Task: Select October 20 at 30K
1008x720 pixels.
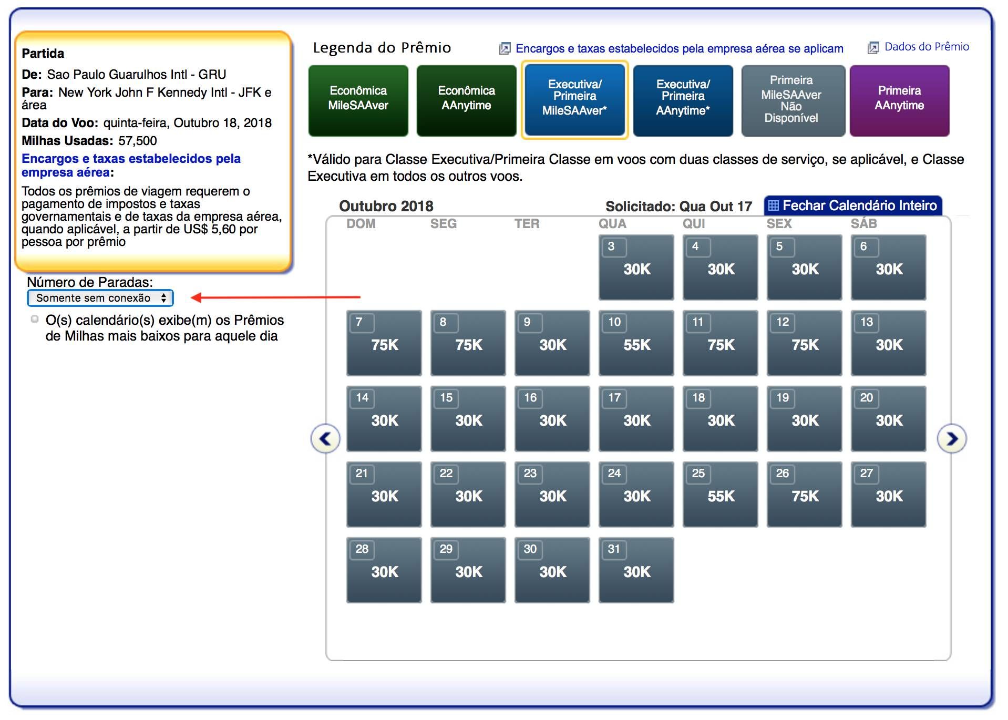Action: 888,419
